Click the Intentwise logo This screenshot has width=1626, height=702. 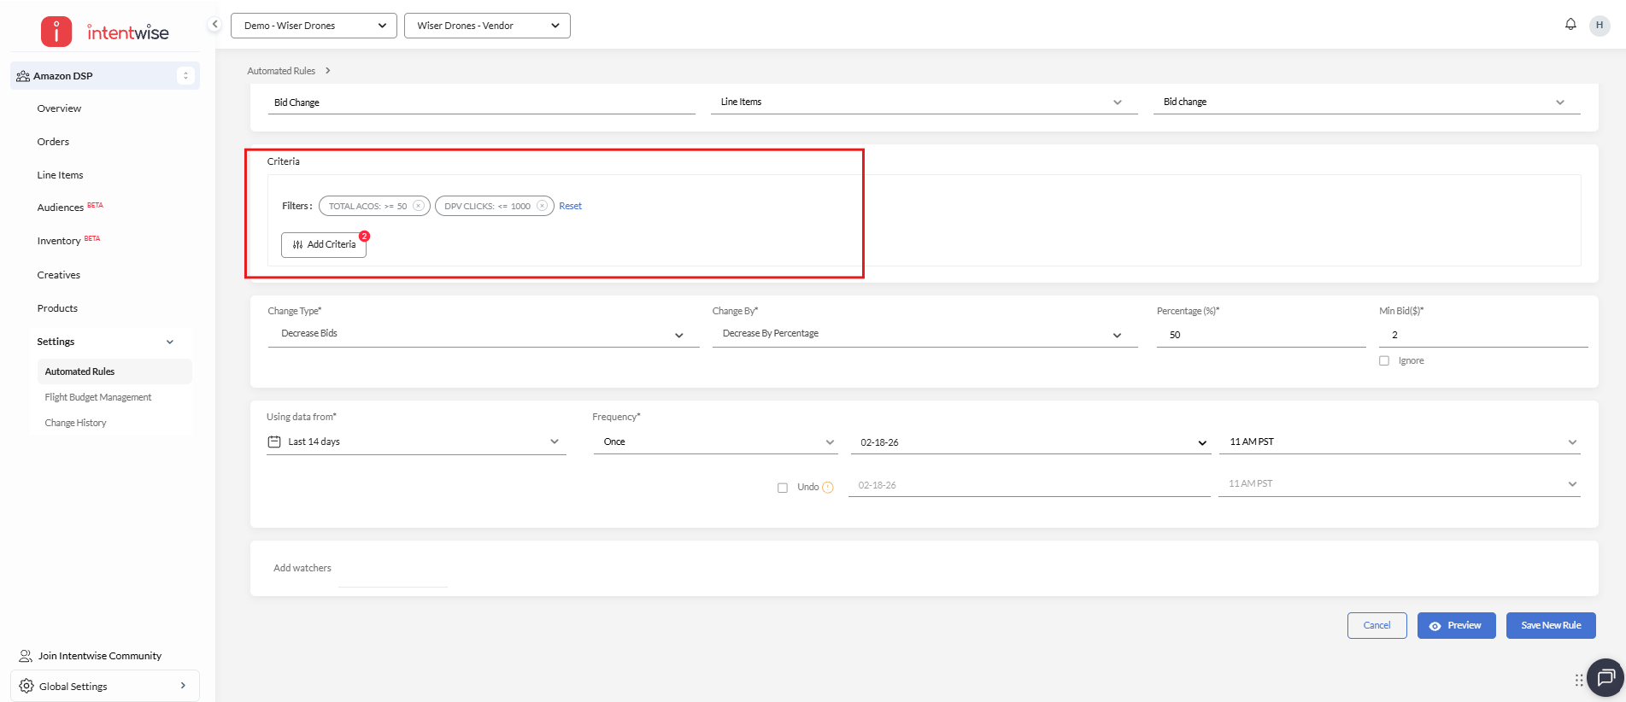tap(105, 32)
